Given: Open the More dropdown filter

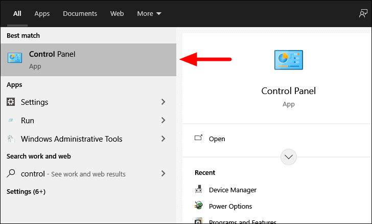Looking at the screenshot, I should pos(149,13).
